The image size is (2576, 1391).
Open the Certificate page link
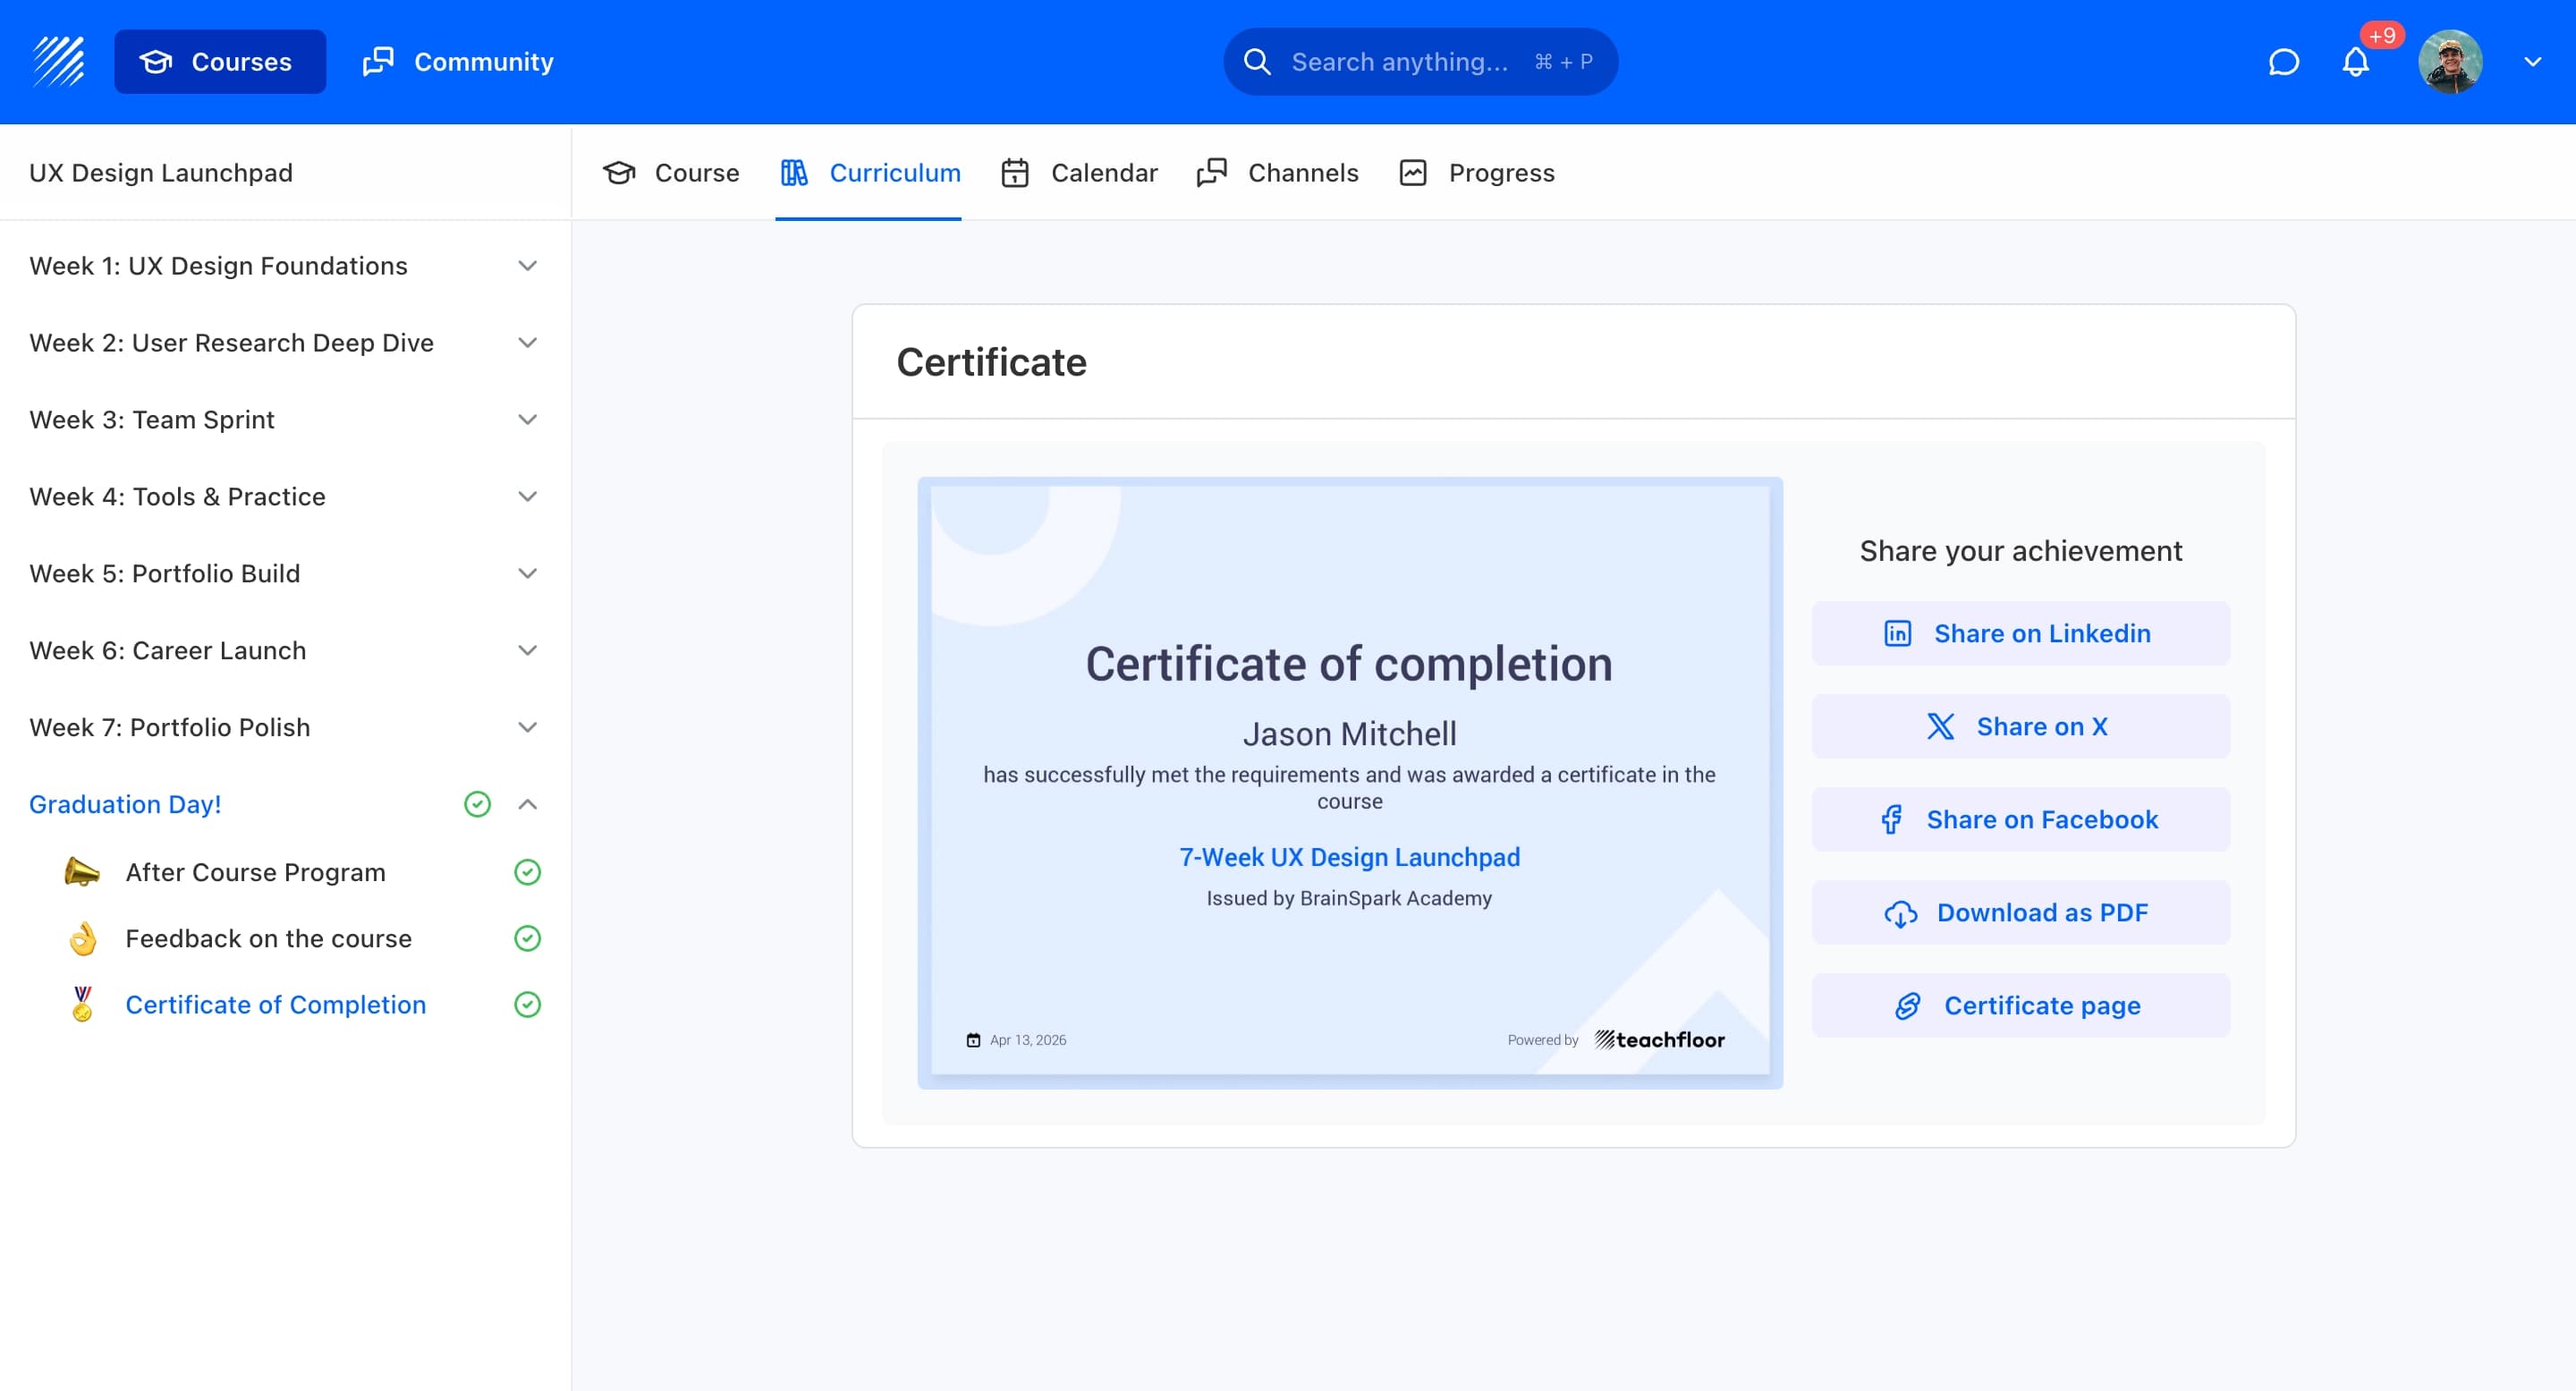tap(2021, 1005)
